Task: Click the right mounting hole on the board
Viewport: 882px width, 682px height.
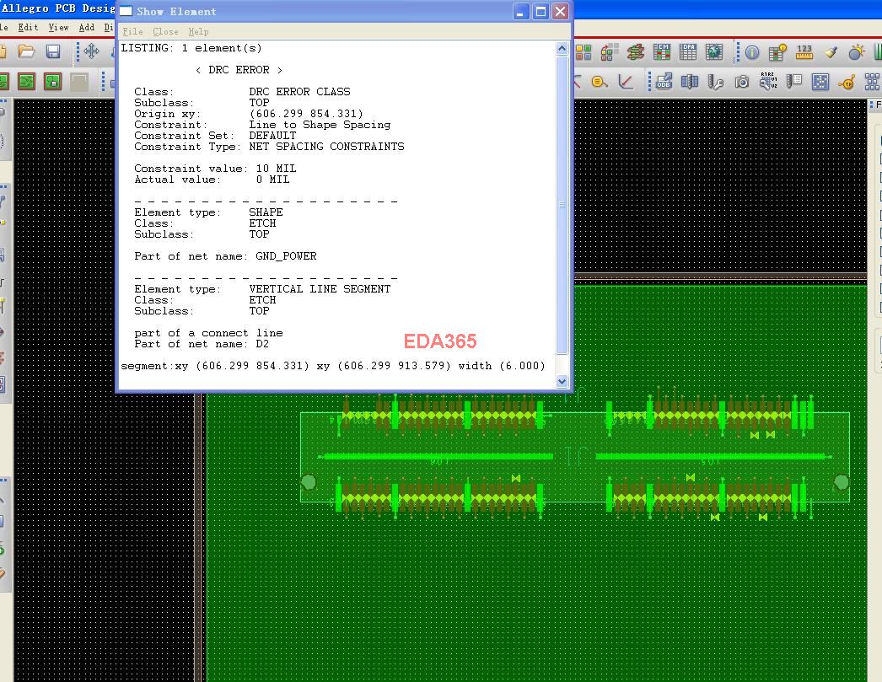Action: pos(842,482)
